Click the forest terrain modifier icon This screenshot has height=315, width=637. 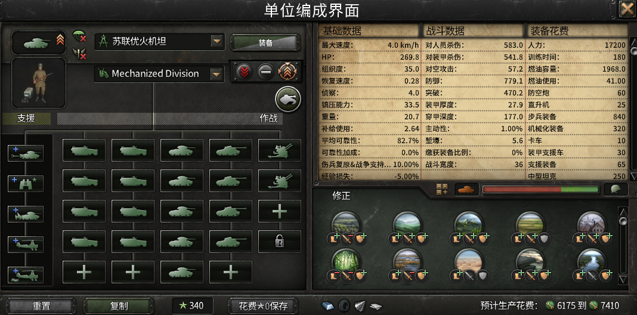(x=346, y=224)
